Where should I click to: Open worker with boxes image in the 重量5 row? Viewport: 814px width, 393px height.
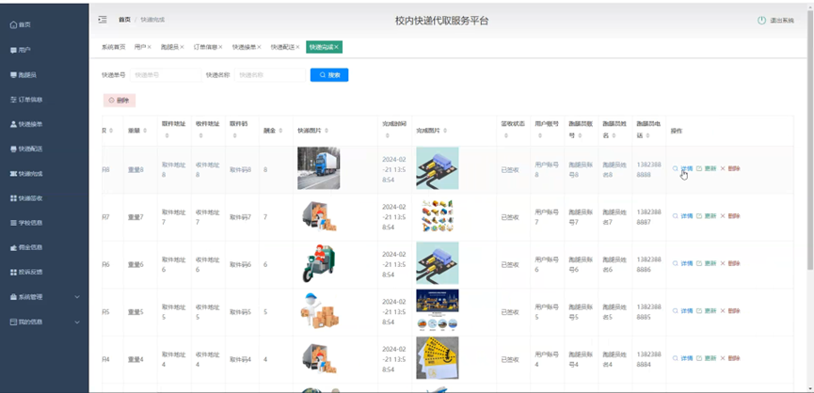coord(319,311)
